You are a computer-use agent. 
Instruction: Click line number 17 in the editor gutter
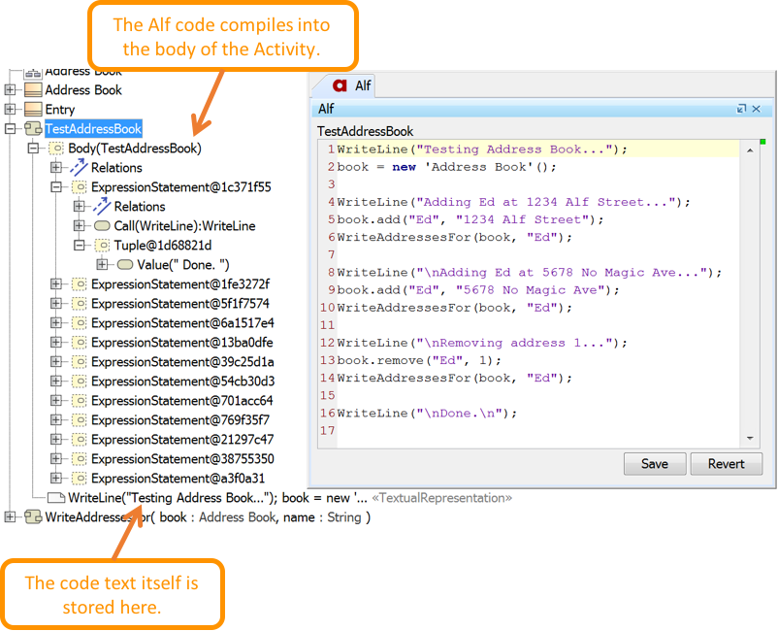click(328, 430)
